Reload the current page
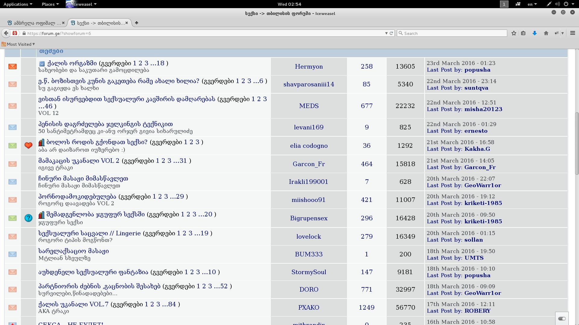The height and width of the screenshot is (325, 579). coord(391,33)
